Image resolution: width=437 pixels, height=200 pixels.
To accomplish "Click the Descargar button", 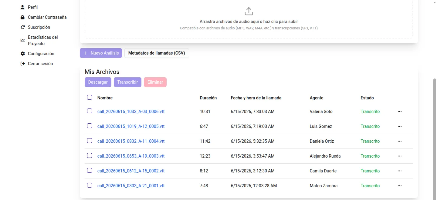I will coord(98,82).
